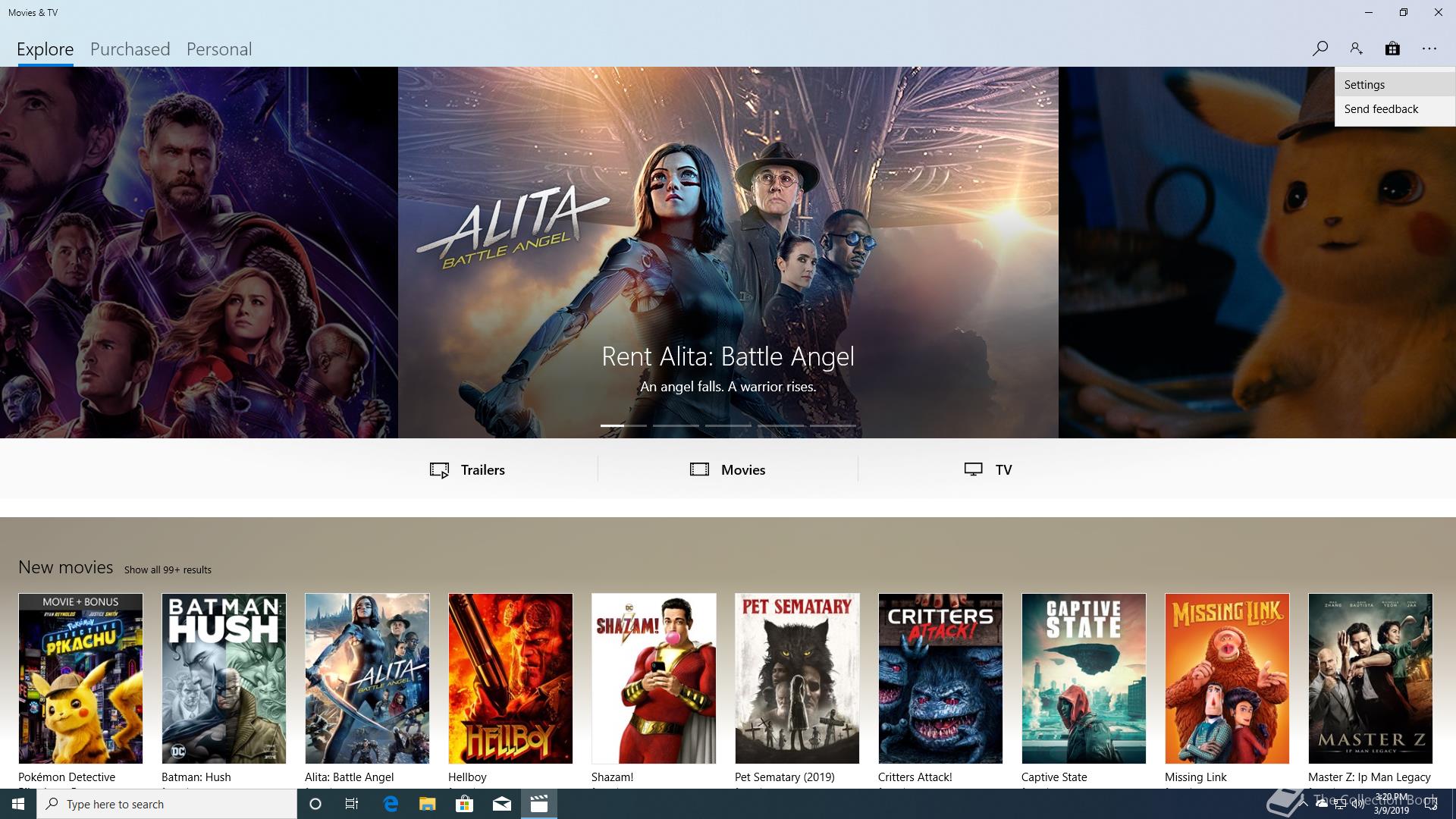Screen dimensions: 1456x819
Task: Open Task View in the taskbar
Action: [352, 804]
